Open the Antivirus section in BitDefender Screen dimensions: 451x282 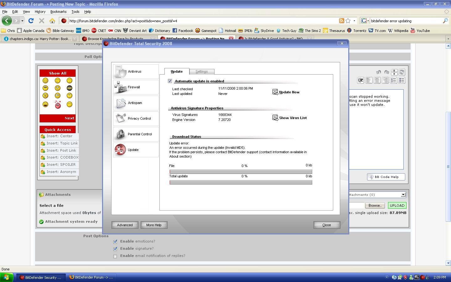tap(136, 71)
